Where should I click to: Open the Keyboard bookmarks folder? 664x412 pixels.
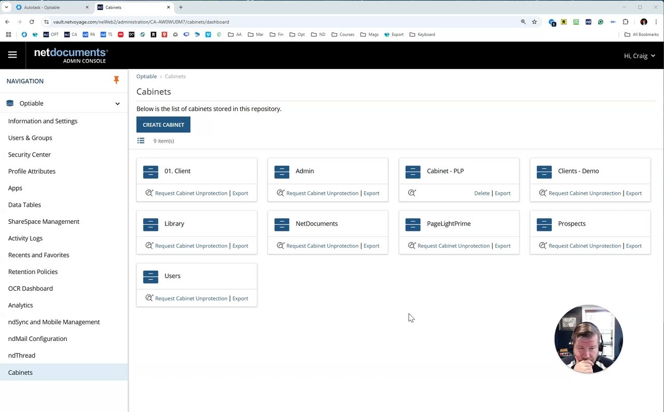coord(422,34)
